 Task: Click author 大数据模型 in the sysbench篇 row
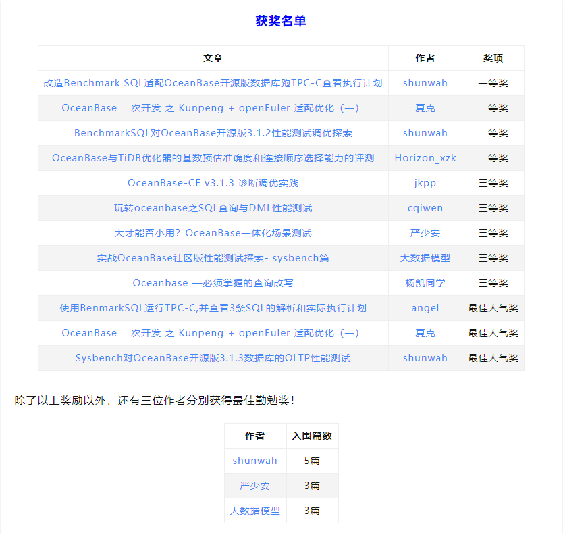point(425,258)
